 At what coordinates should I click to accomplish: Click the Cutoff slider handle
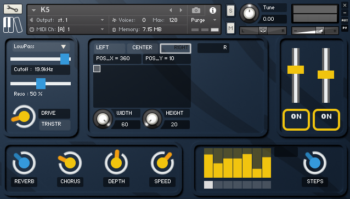pos(65,59)
